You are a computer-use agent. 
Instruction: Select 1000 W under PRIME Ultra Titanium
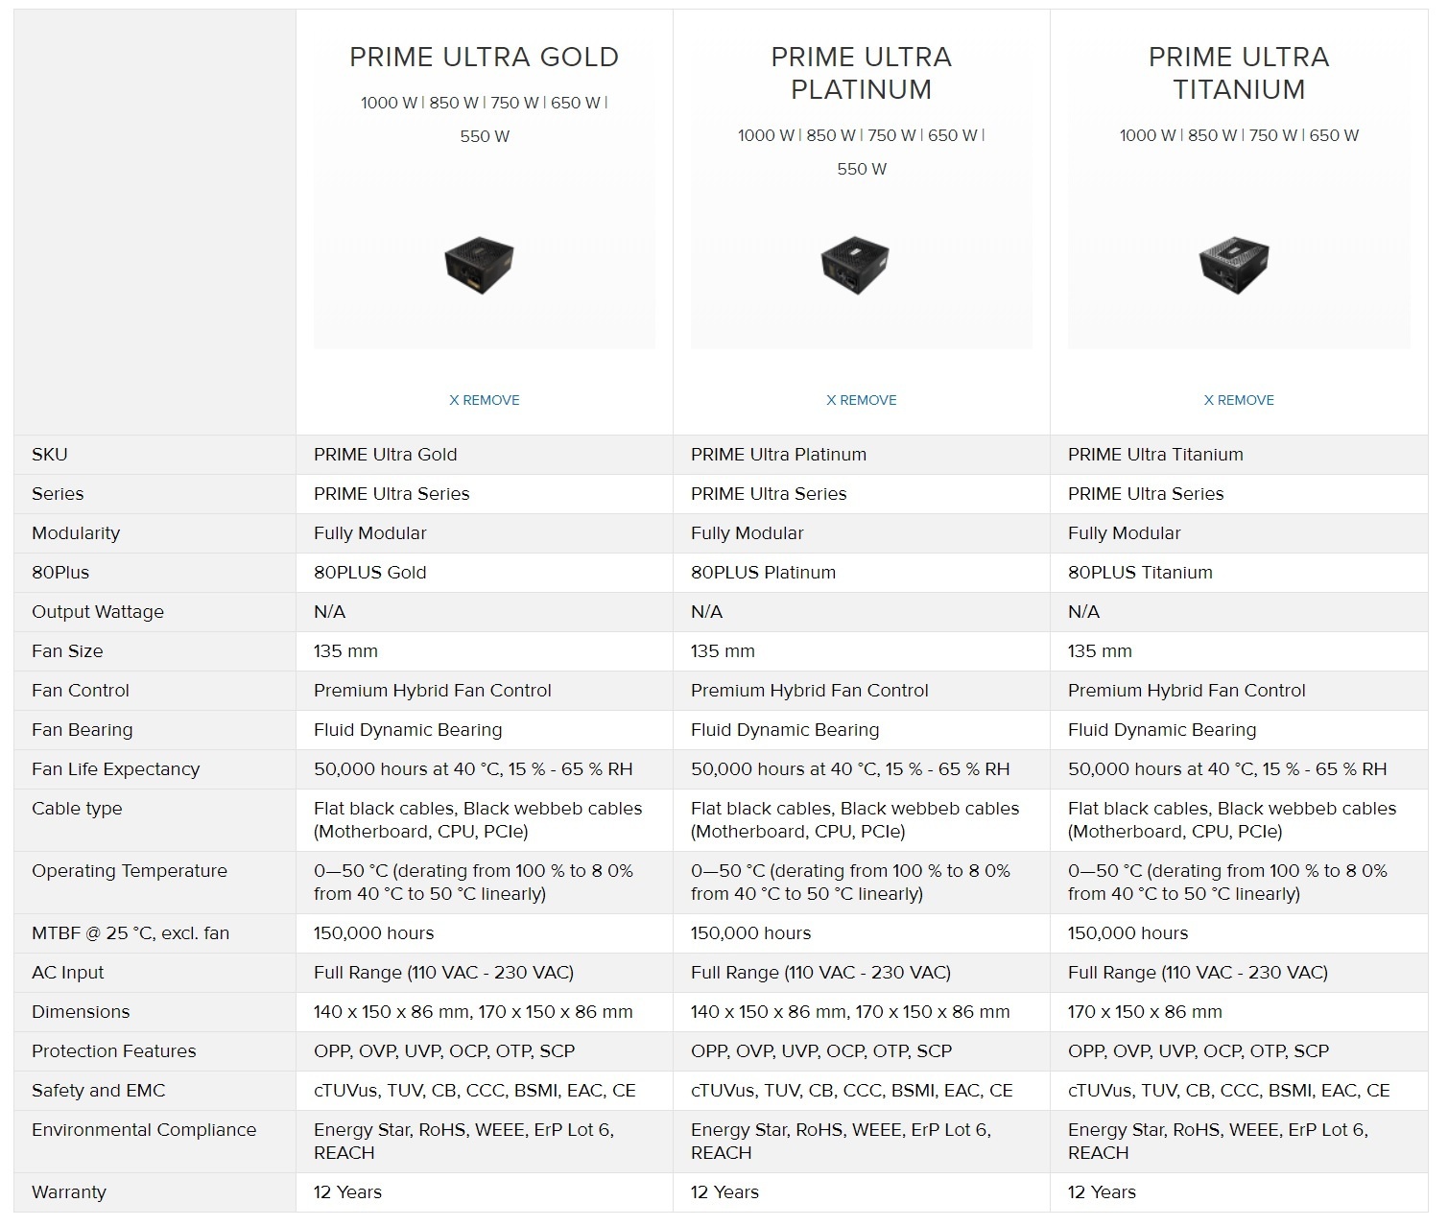tap(1148, 136)
